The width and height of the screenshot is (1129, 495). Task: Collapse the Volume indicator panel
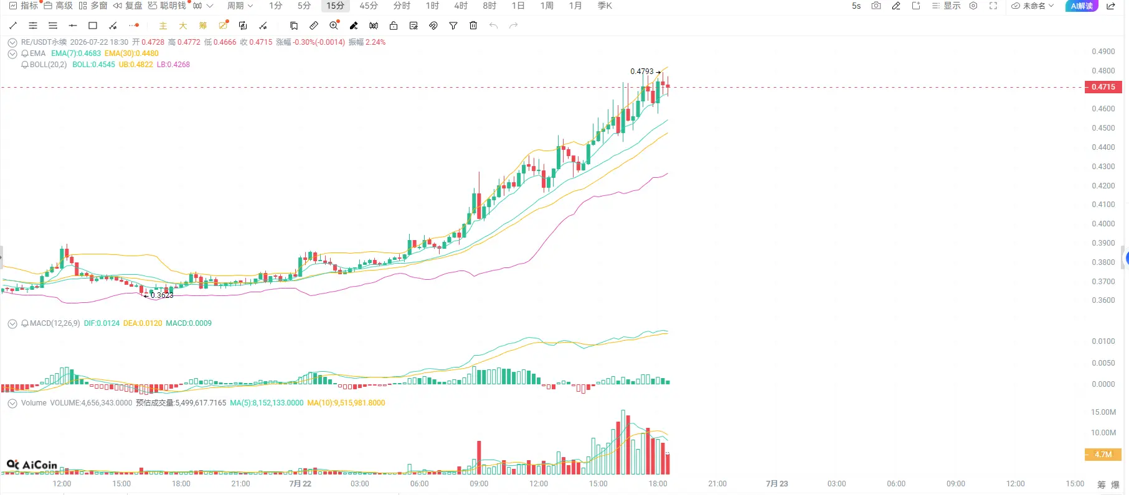coord(12,404)
